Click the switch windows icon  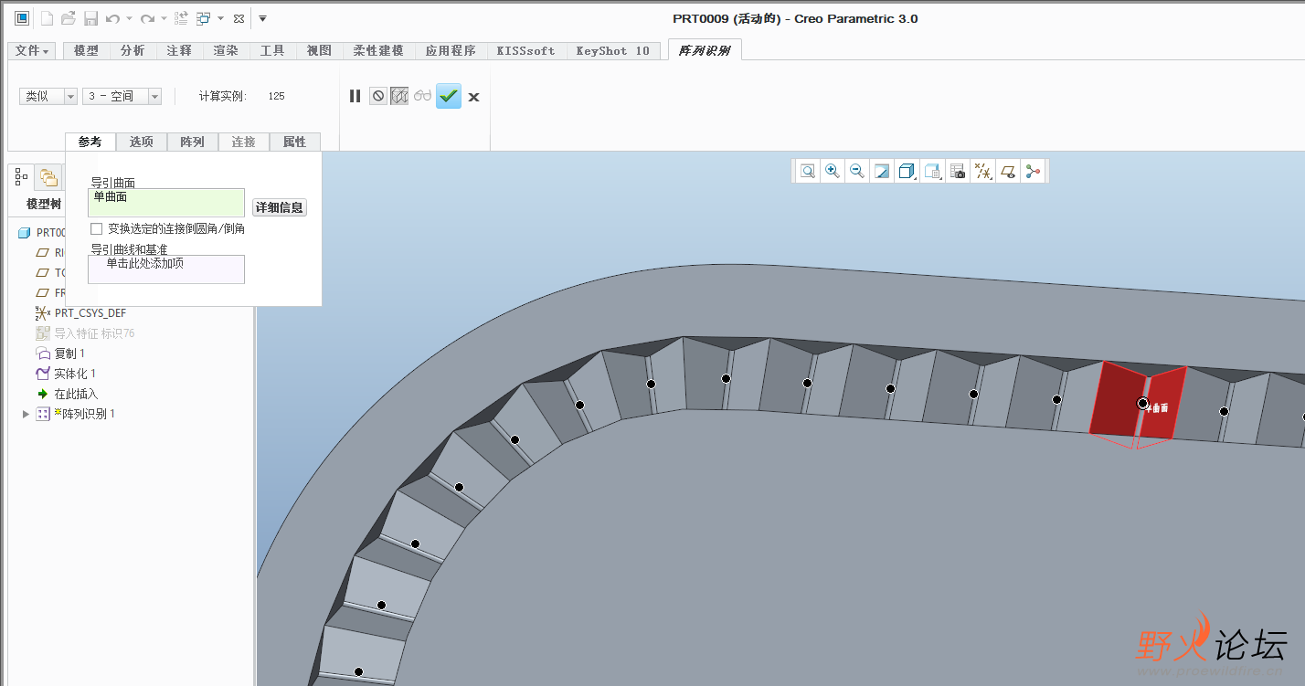pos(204,18)
